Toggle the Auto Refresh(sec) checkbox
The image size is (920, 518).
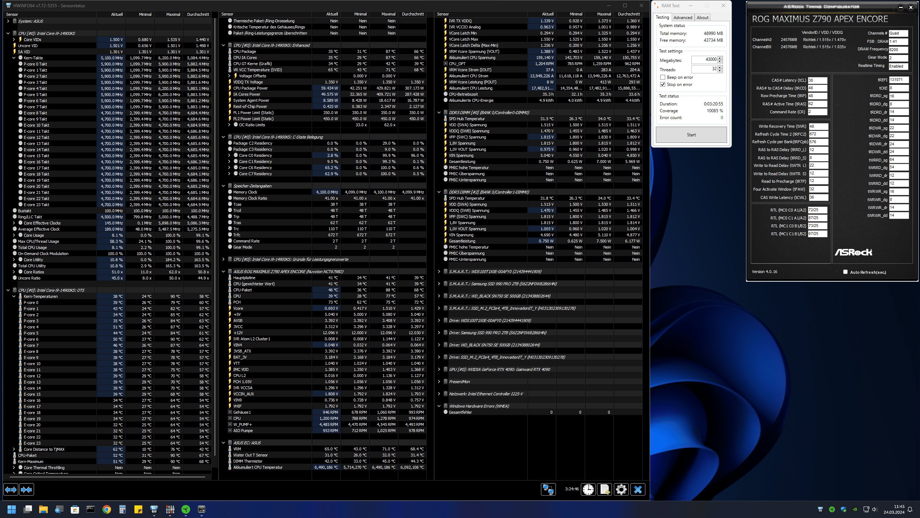[x=845, y=272]
